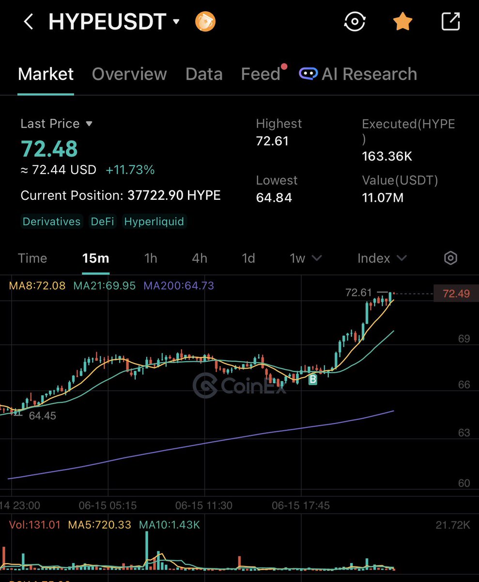The height and width of the screenshot is (582, 479).
Task: Open the DeFi tag
Action: [103, 222]
